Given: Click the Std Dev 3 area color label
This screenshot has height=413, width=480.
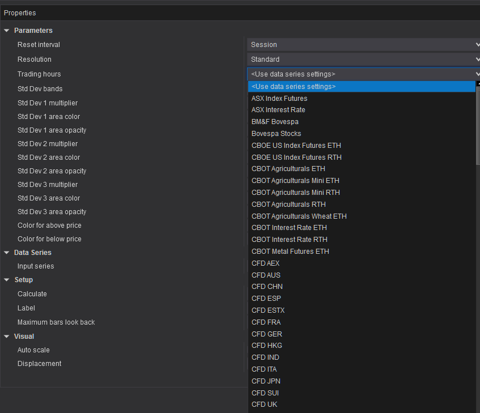Looking at the screenshot, I should point(49,198).
